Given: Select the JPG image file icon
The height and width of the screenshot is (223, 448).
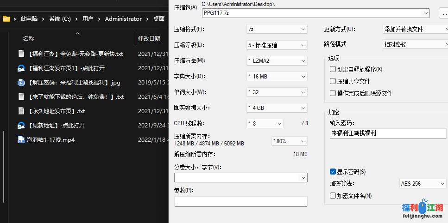Looking at the screenshot, I should [21, 83].
